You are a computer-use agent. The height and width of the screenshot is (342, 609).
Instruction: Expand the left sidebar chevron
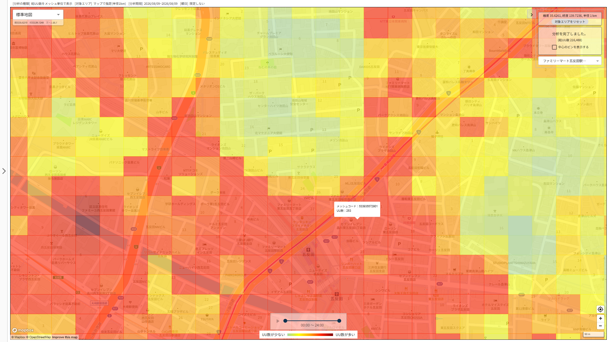pos(4,171)
